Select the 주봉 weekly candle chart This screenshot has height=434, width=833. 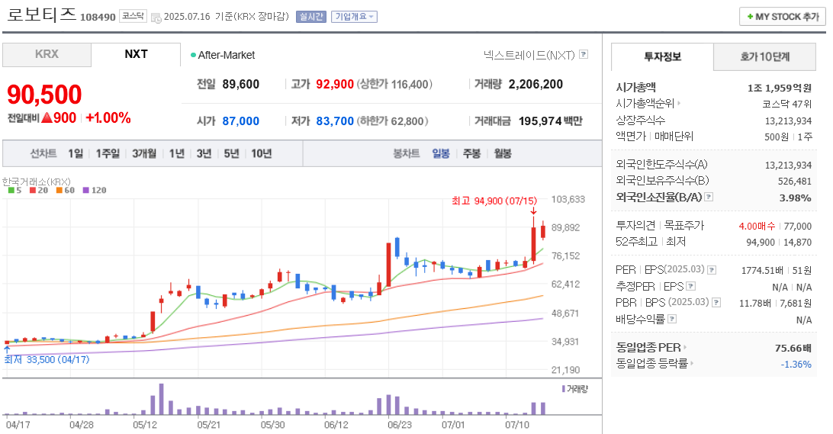471,153
